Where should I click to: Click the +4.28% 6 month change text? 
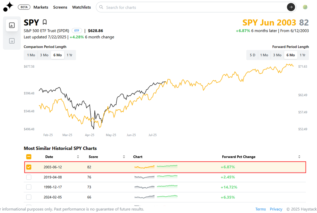coord(92,37)
